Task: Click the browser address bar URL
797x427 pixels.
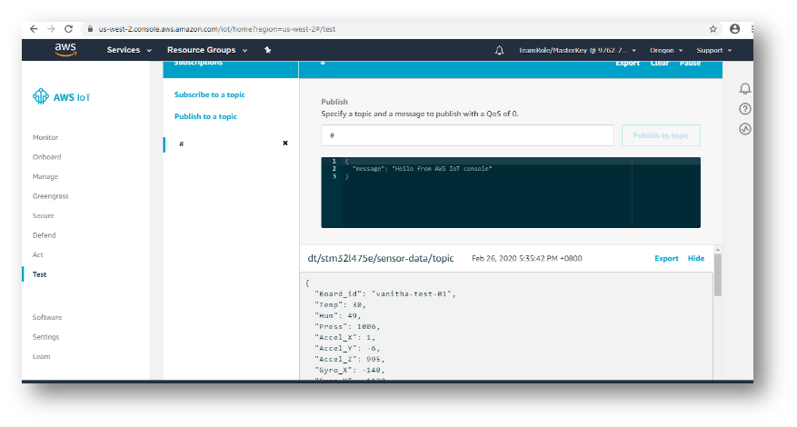Action: (x=217, y=29)
